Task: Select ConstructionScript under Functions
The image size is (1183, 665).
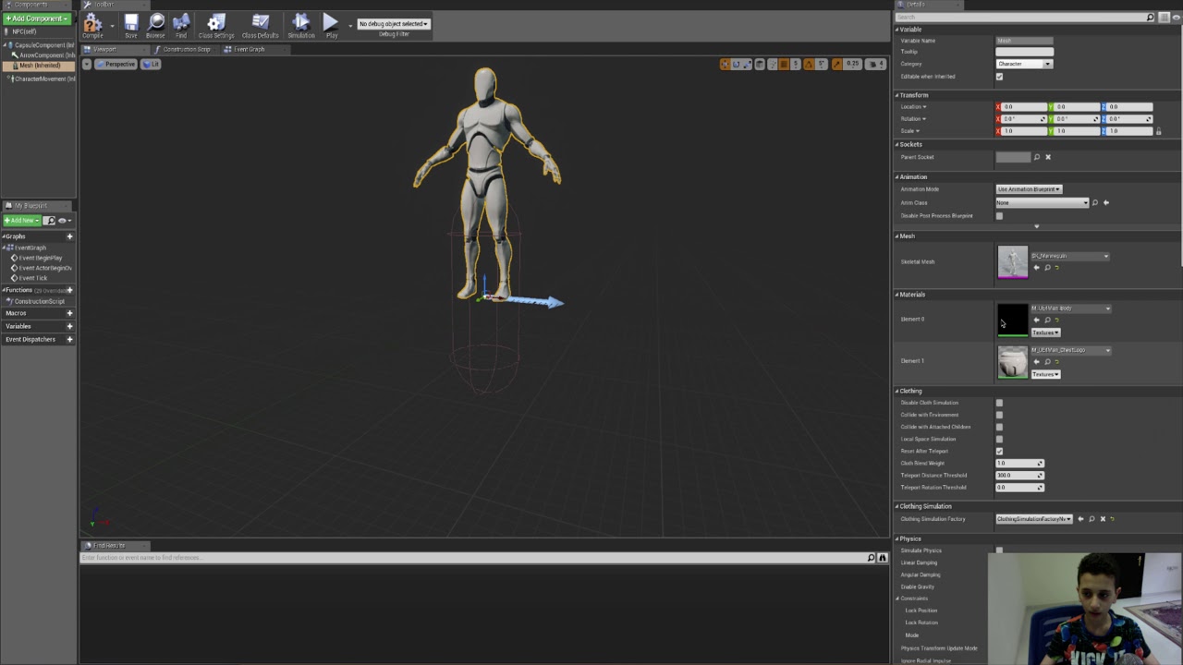Action: pyautogui.click(x=35, y=301)
